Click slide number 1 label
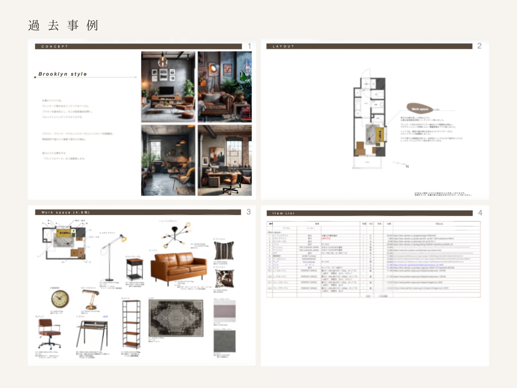The image size is (517, 388). click(x=249, y=46)
